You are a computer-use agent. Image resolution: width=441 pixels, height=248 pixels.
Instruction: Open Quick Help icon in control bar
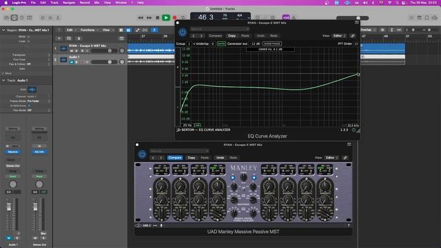pos(22,18)
